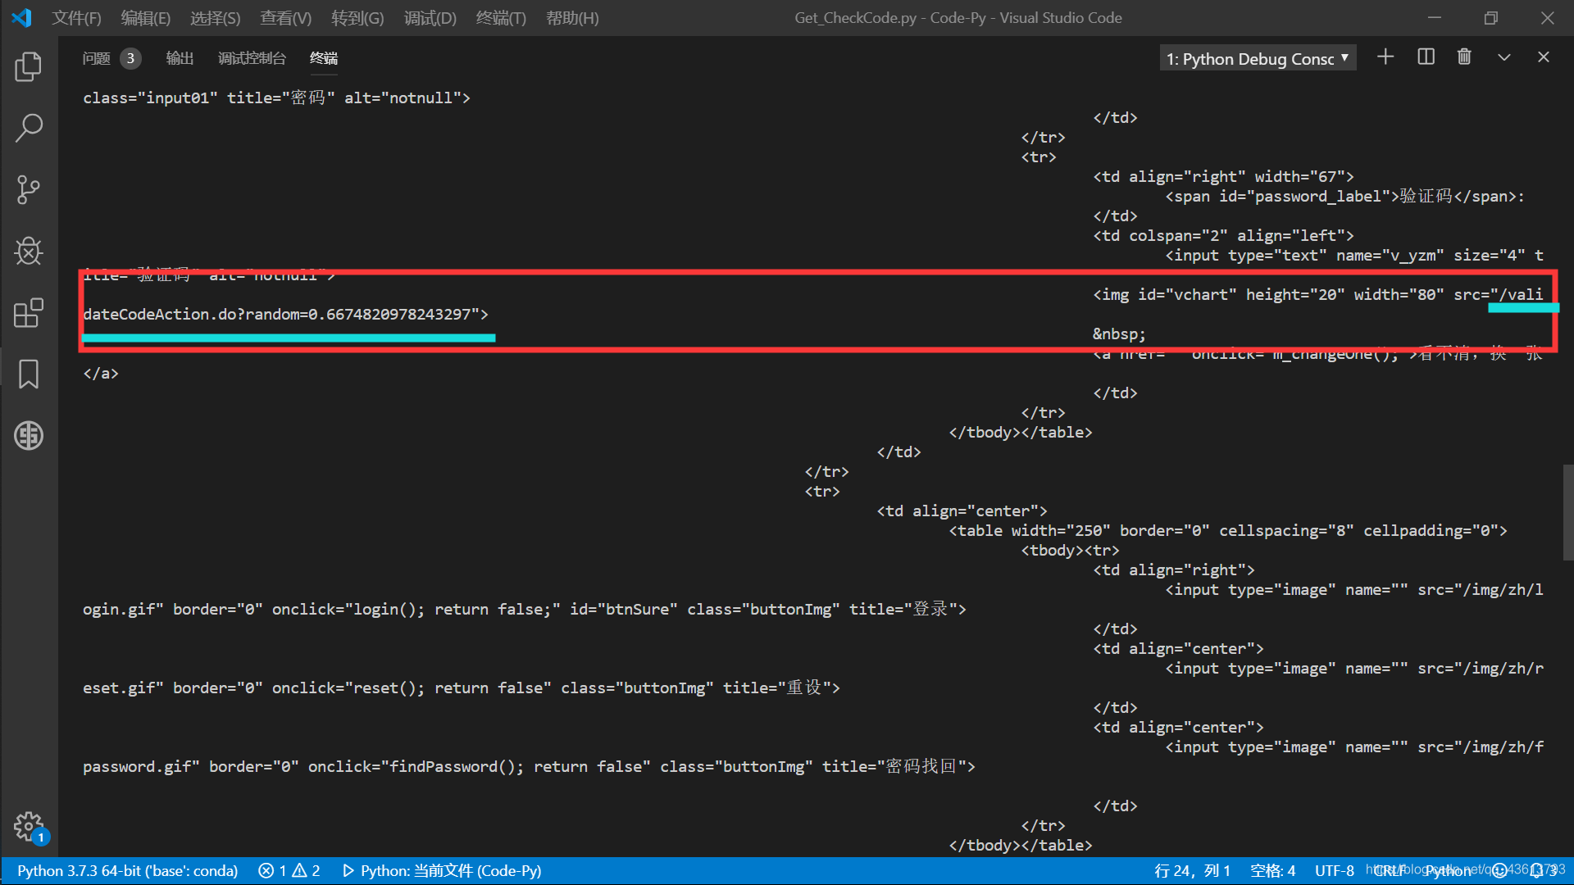Click the VS Code logo icon
1574x885 pixels.
pyautogui.click(x=21, y=17)
